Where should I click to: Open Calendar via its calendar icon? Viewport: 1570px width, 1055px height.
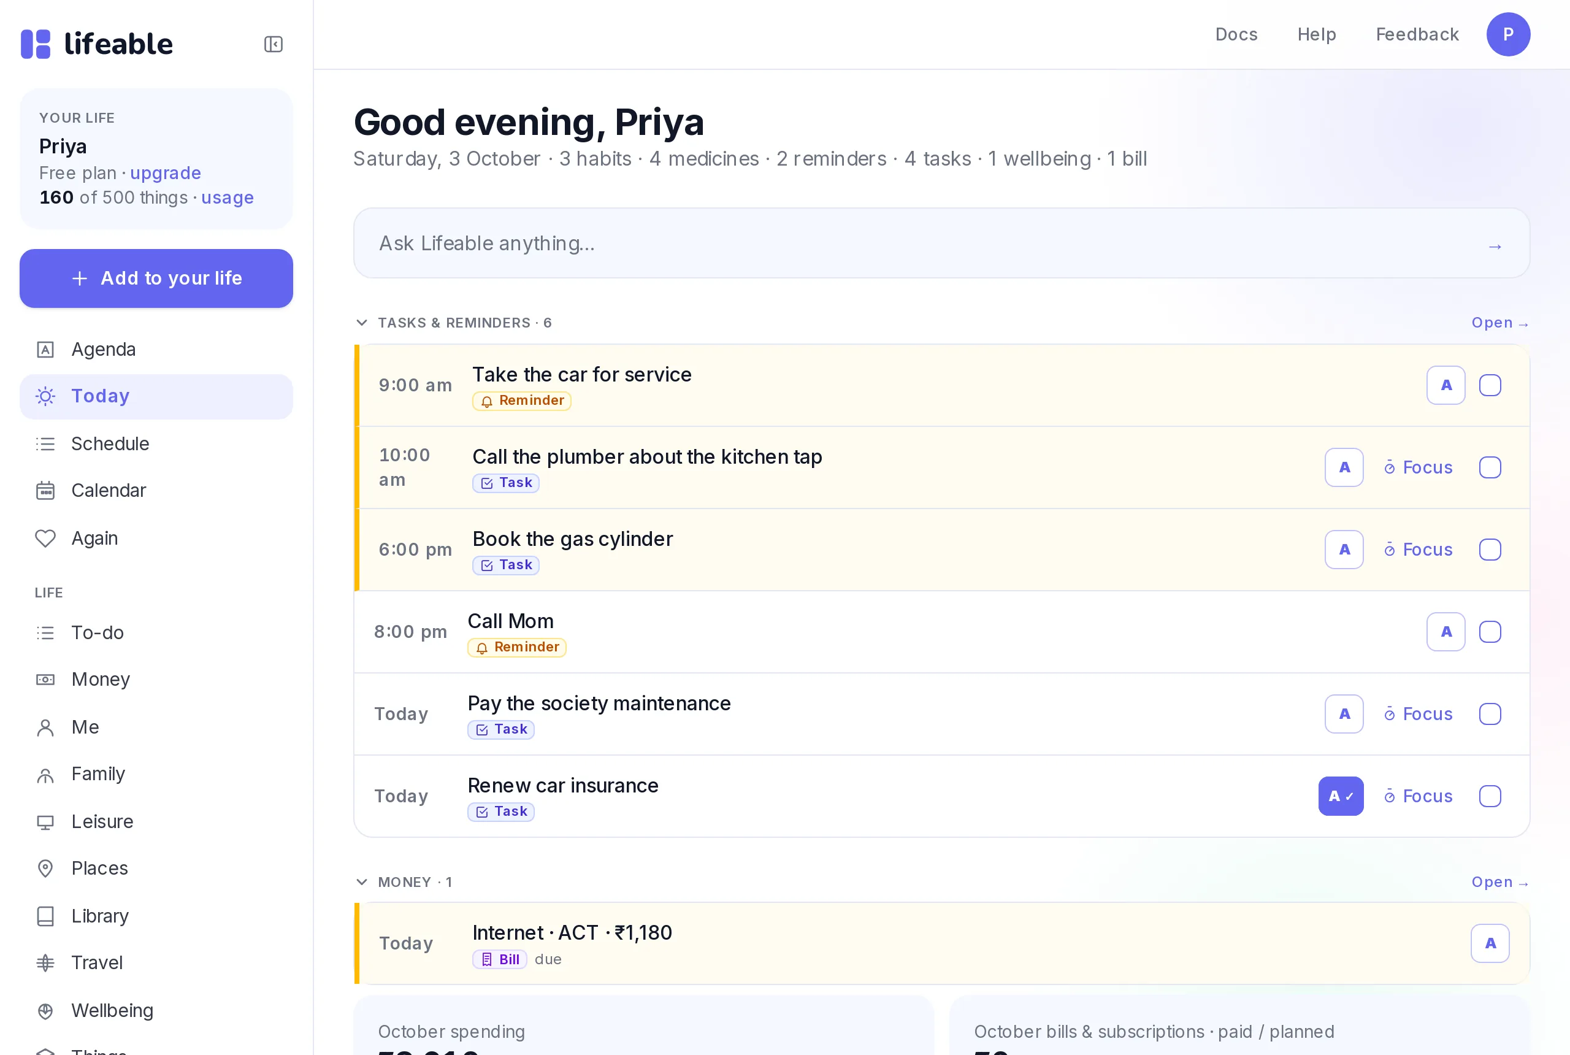click(x=45, y=491)
